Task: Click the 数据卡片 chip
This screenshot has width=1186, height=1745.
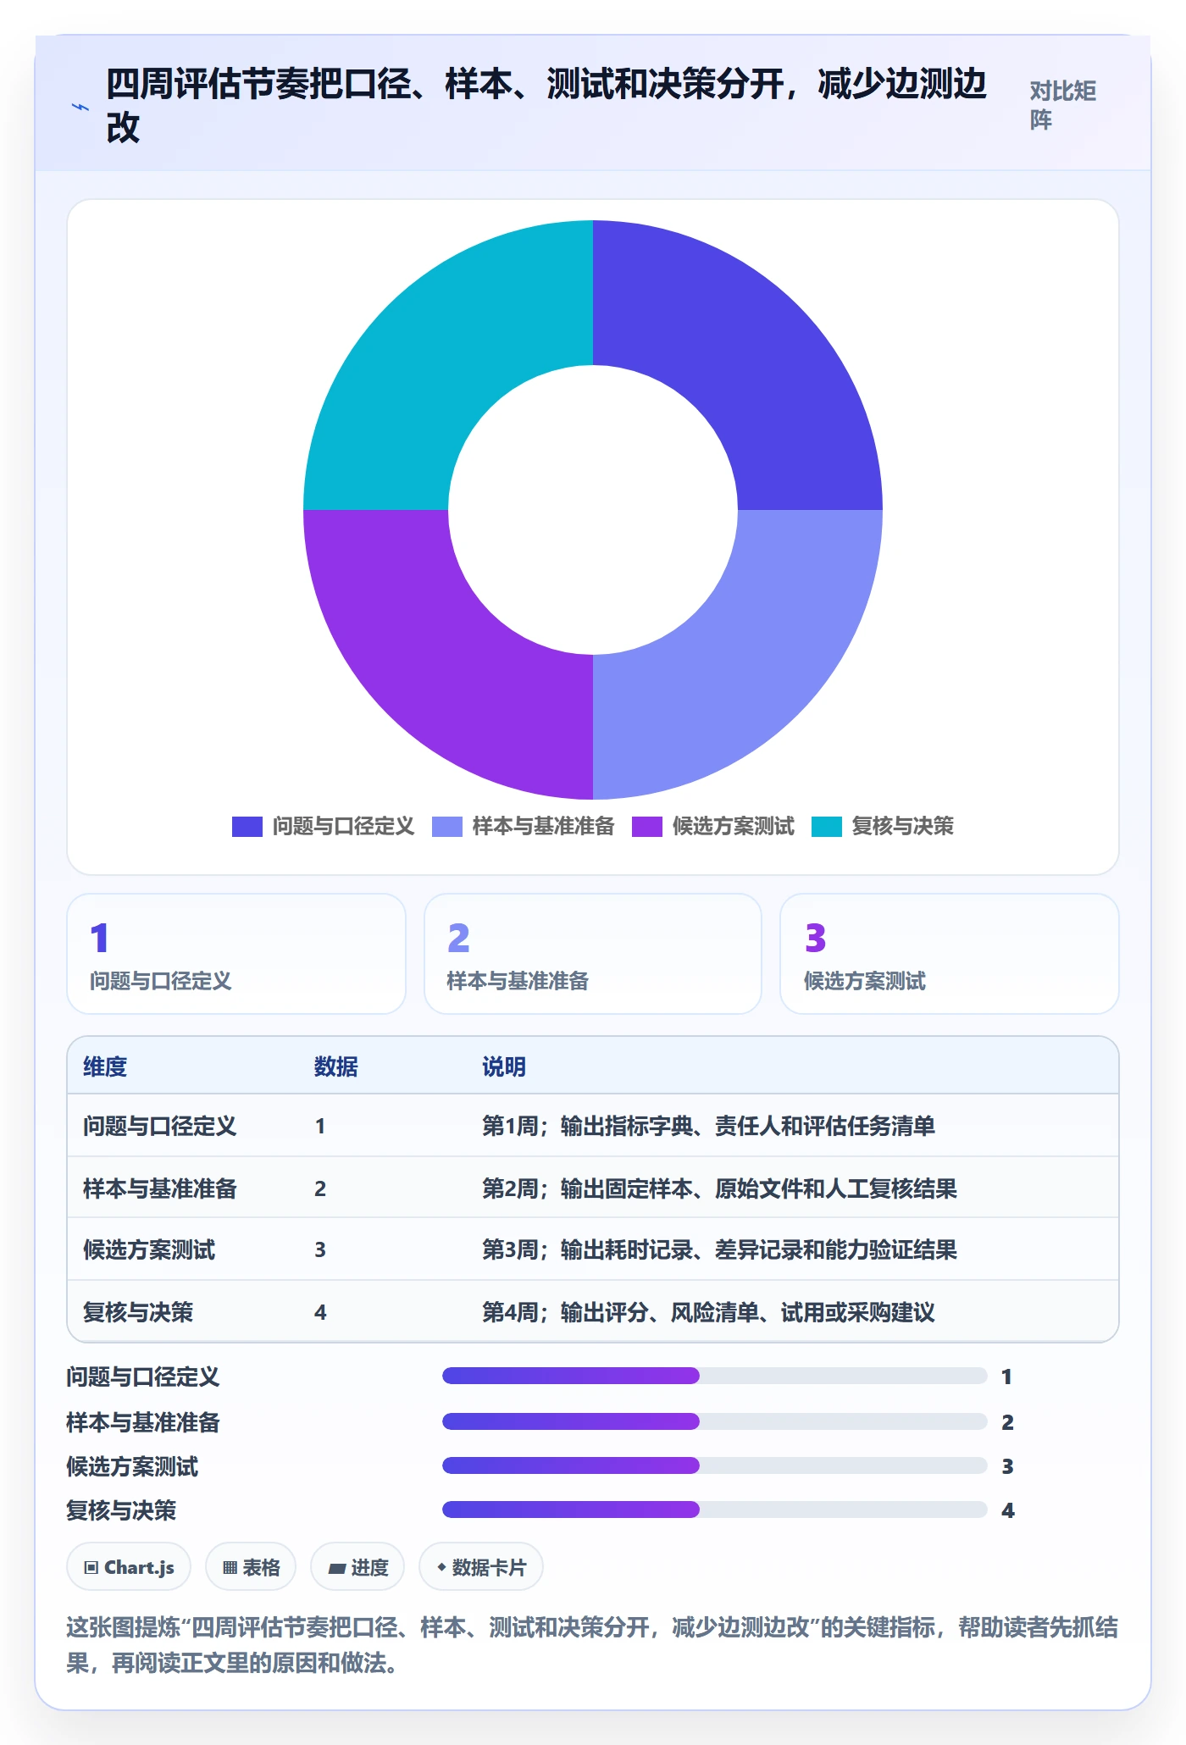Action: point(481,1567)
